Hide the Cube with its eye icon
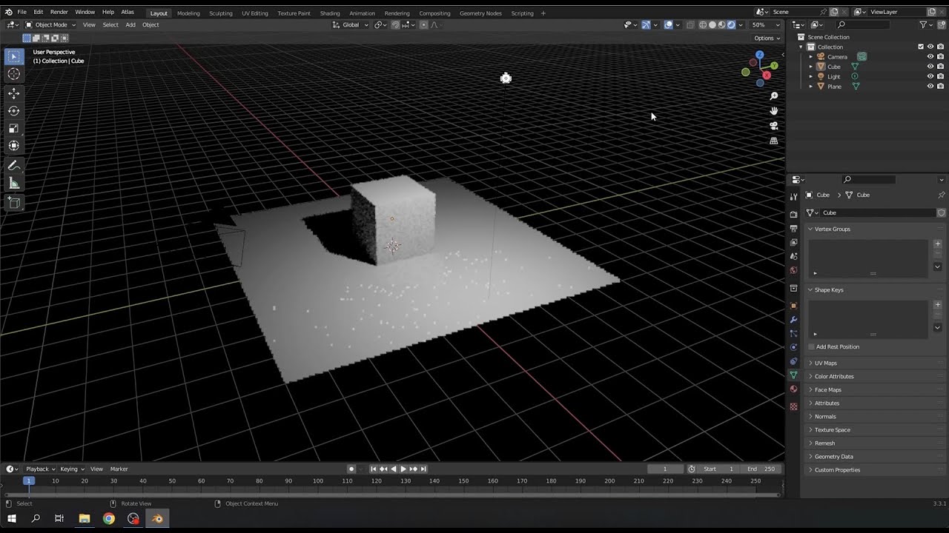 (930, 67)
